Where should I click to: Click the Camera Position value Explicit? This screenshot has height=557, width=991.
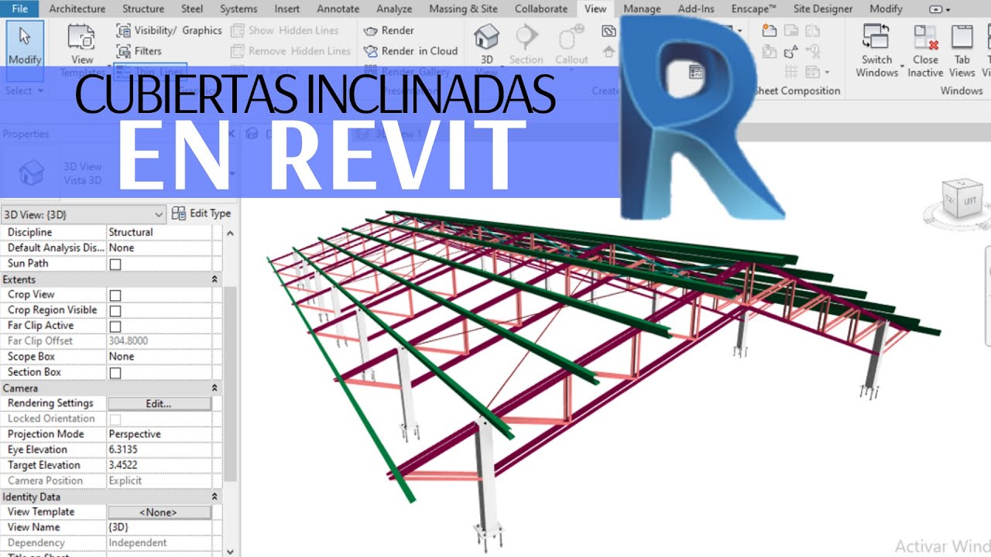click(x=159, y=480)
